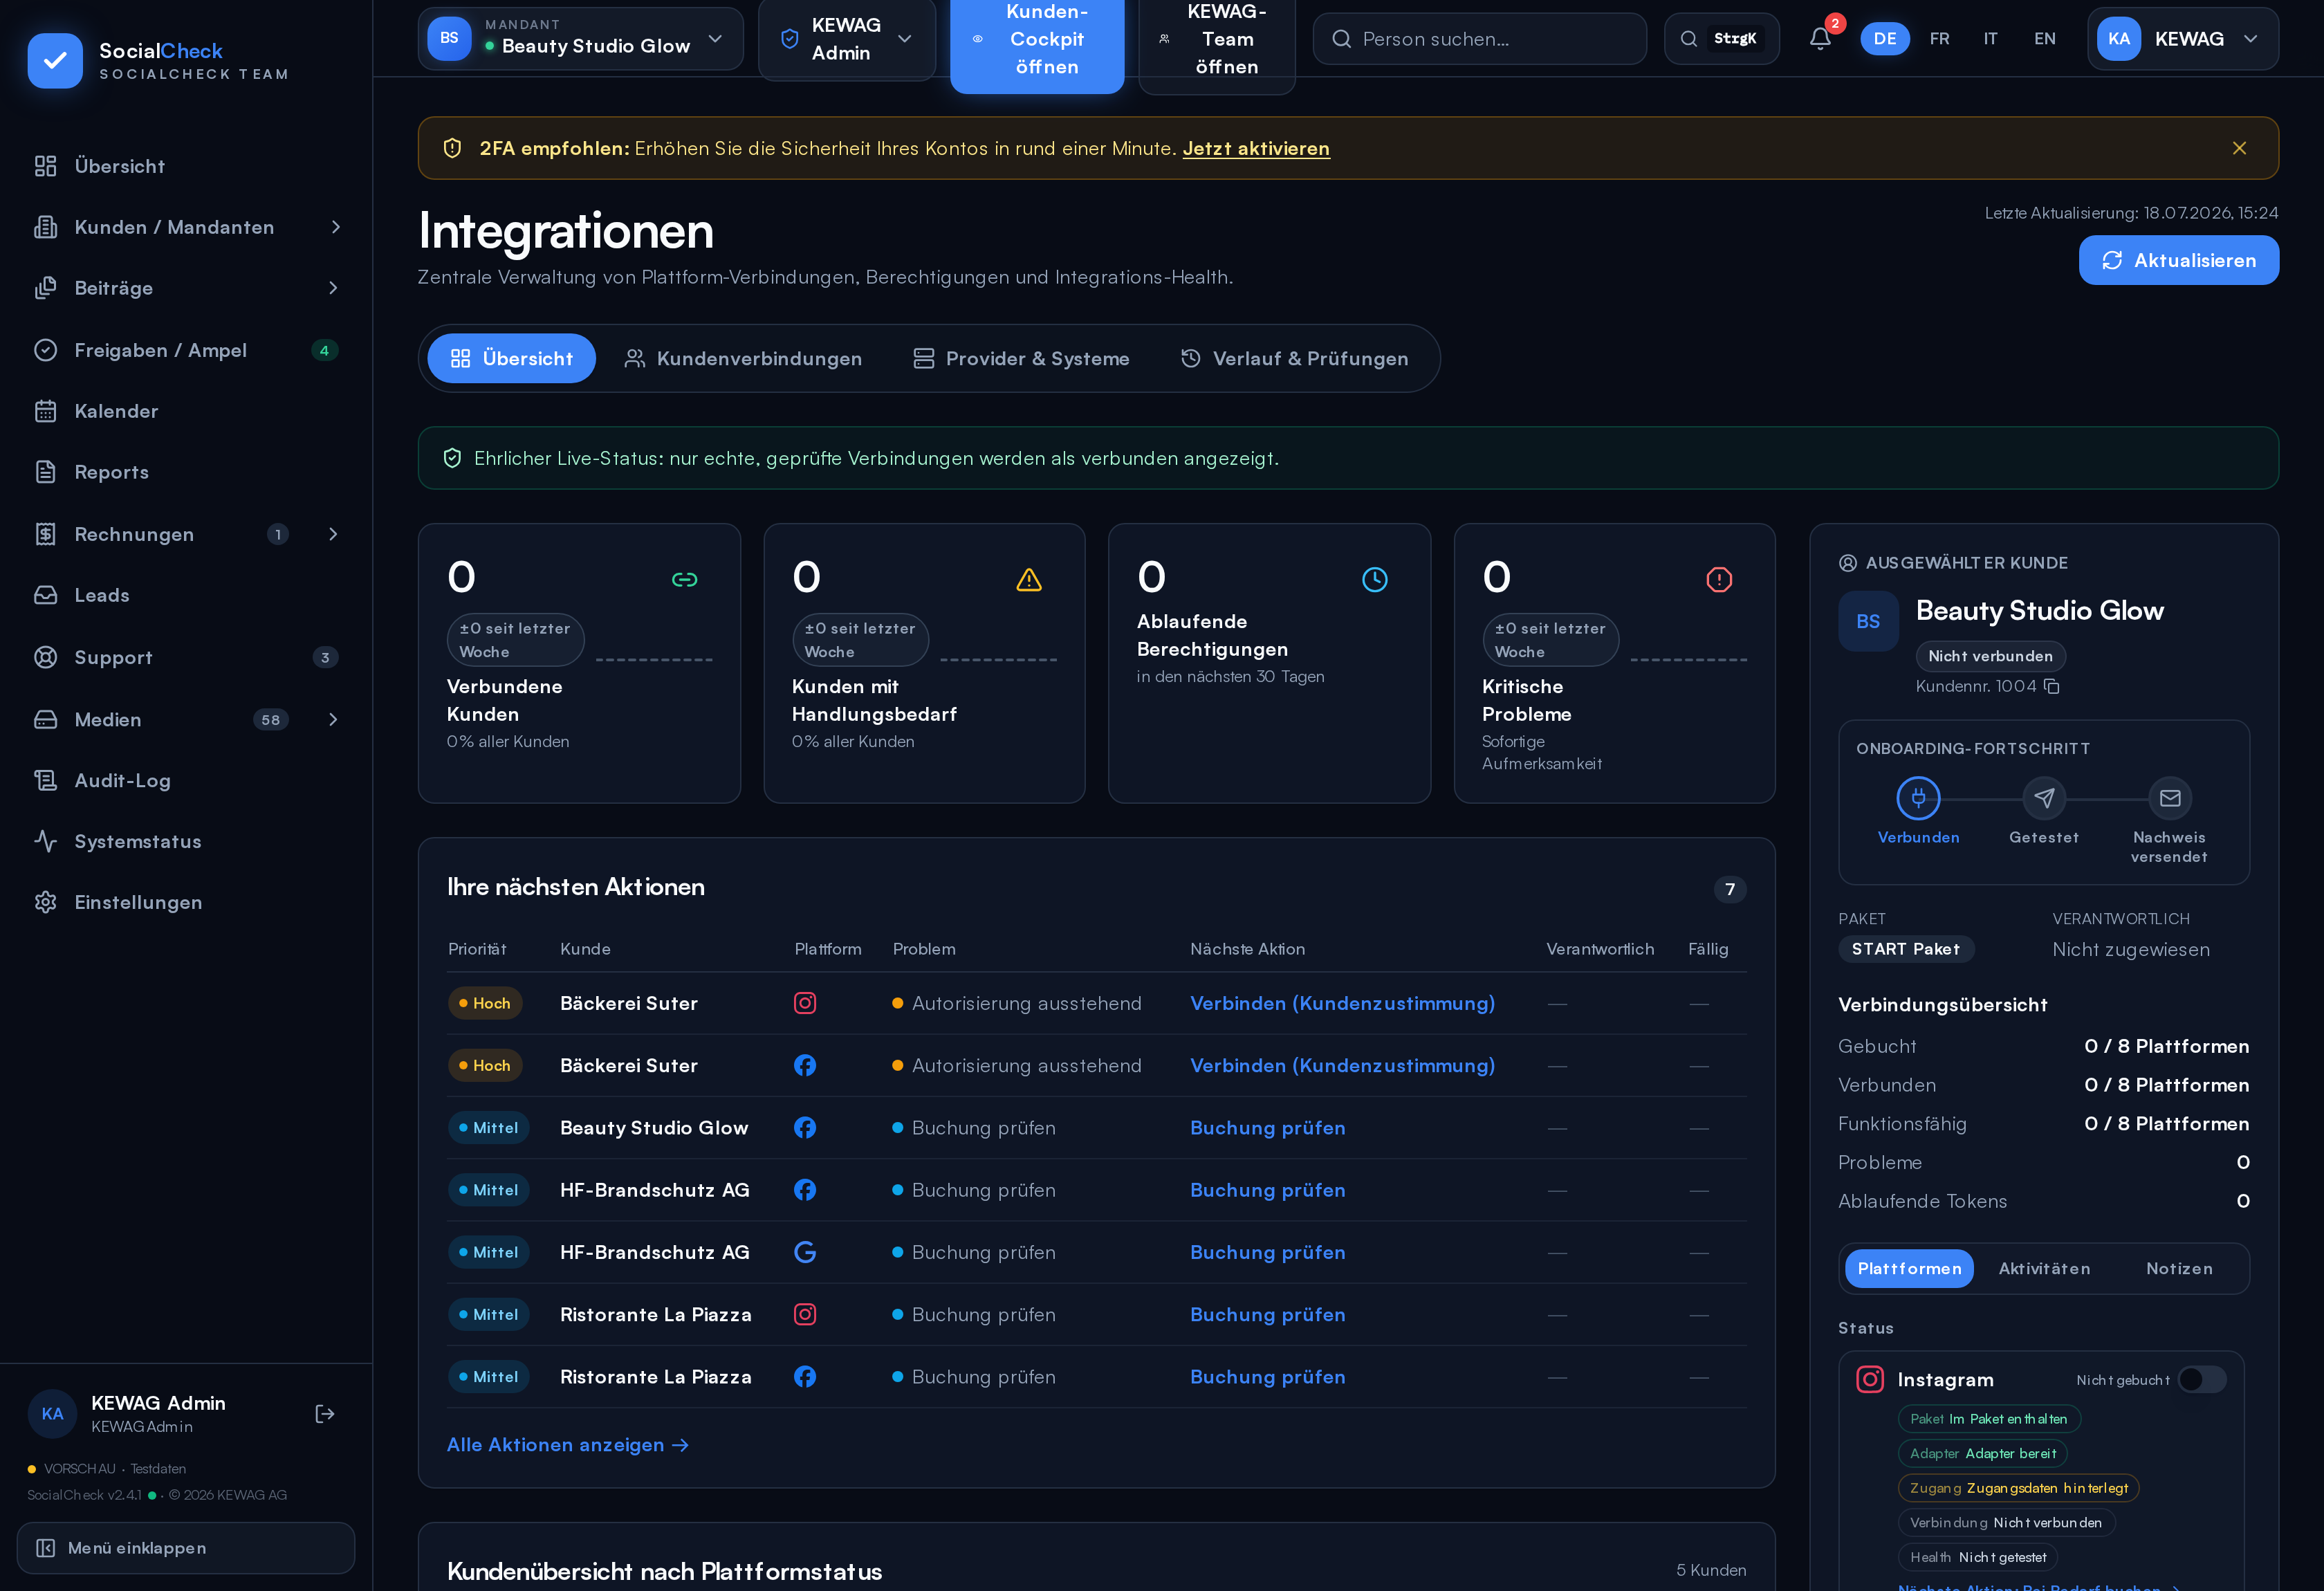Select the Getestet onboarding step icon
The image size is (2324, 1591).
click(2044, 798)
